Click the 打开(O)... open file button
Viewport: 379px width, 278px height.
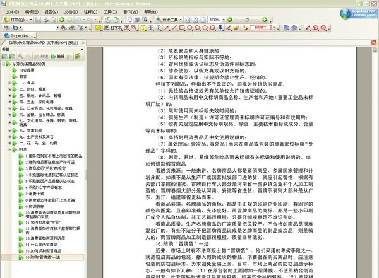pos(16,20)
